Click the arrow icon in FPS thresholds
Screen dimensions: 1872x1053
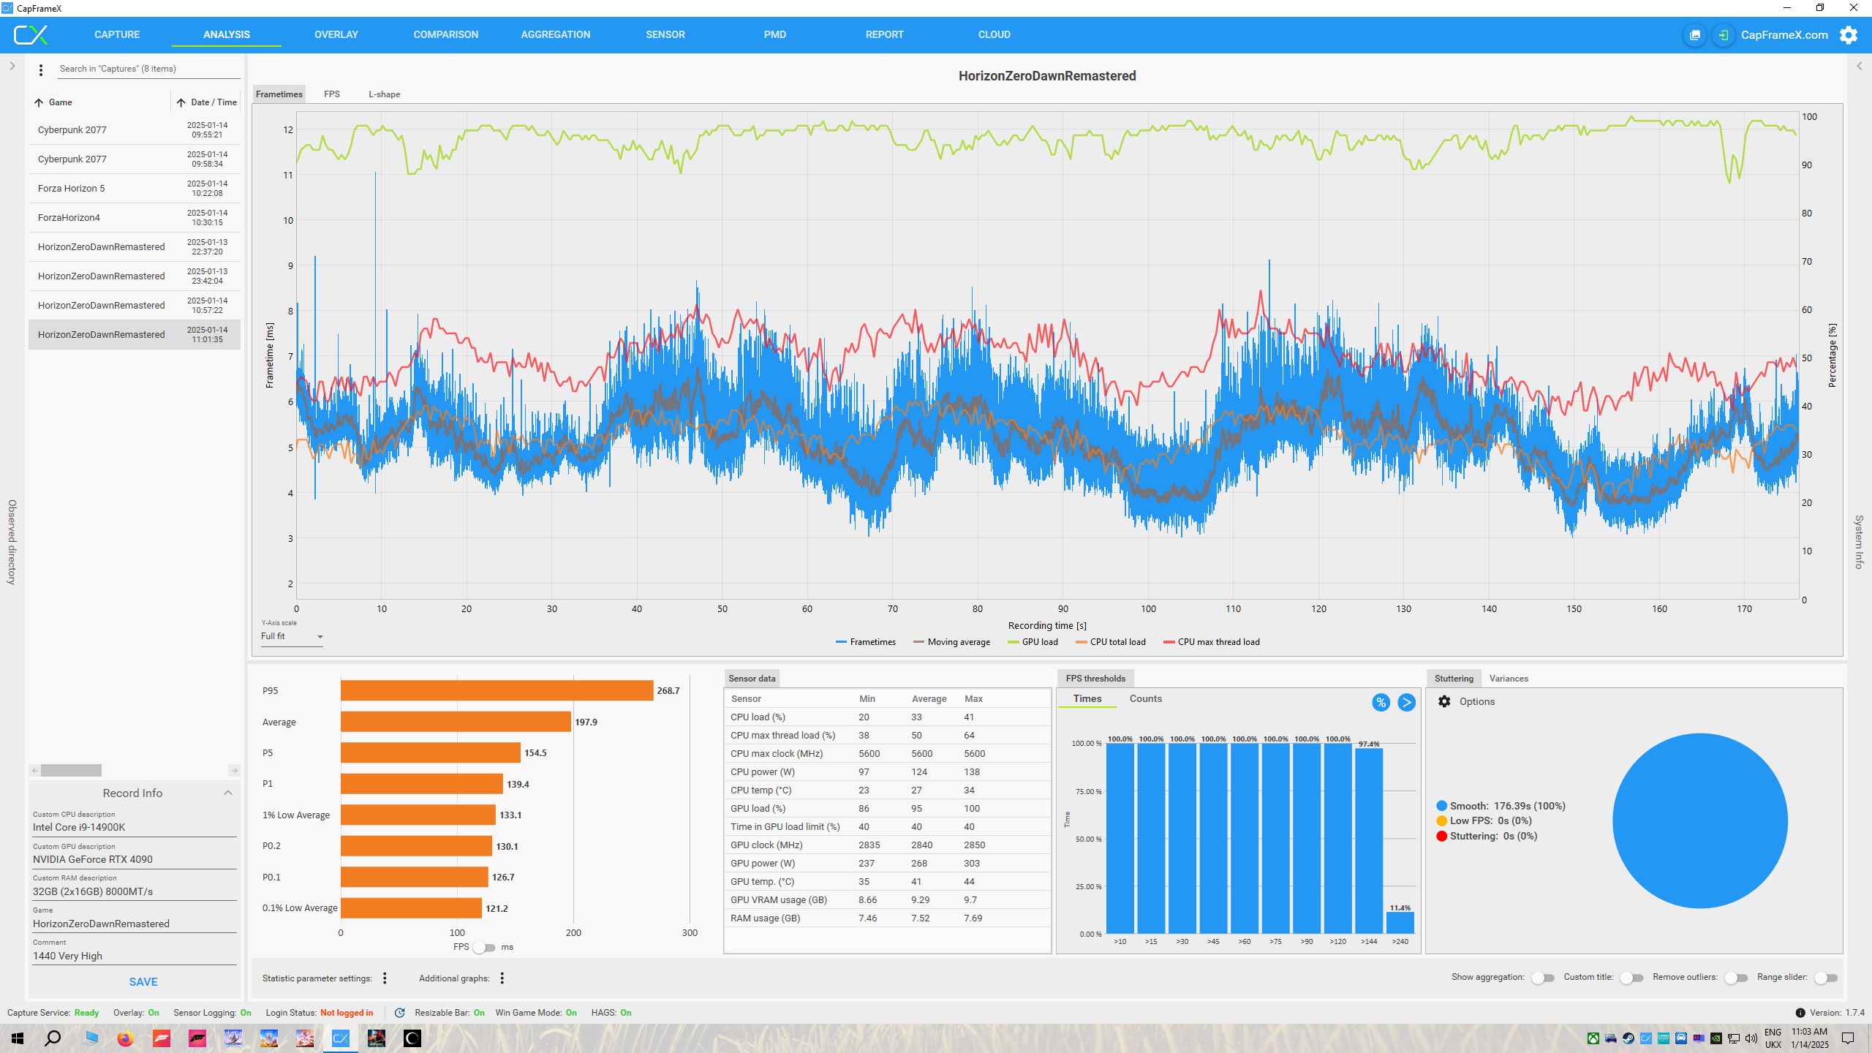coord(1405,703)
